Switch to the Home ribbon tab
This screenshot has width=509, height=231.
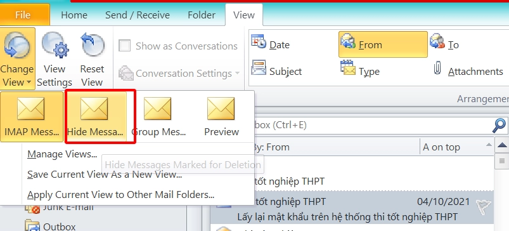coord(74,15)
